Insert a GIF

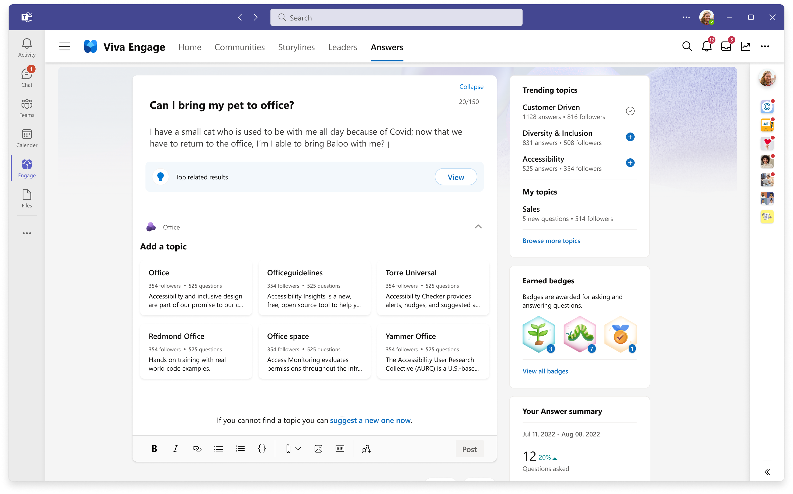point(340,448)
